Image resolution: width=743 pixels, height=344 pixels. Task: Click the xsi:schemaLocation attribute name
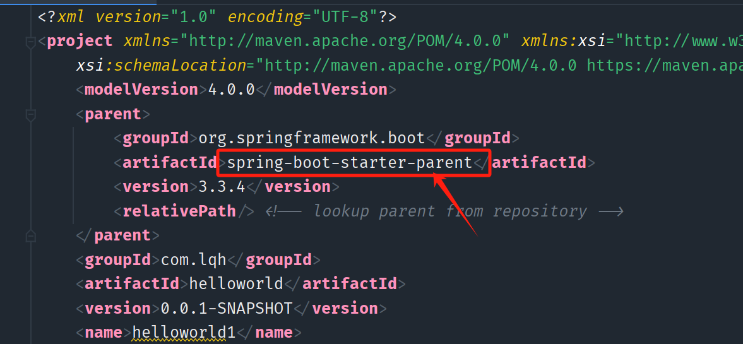[x=160, y=66]
